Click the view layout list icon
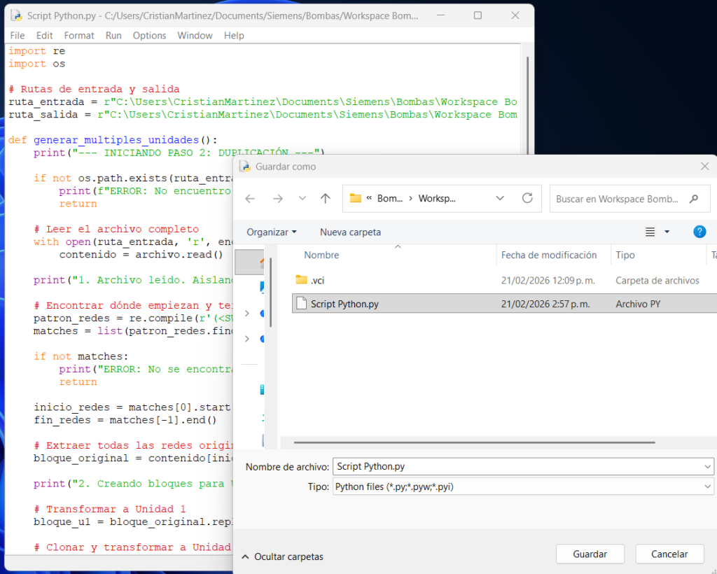Image resolution: width=717 pixels, height=574 pixels. 650,232
